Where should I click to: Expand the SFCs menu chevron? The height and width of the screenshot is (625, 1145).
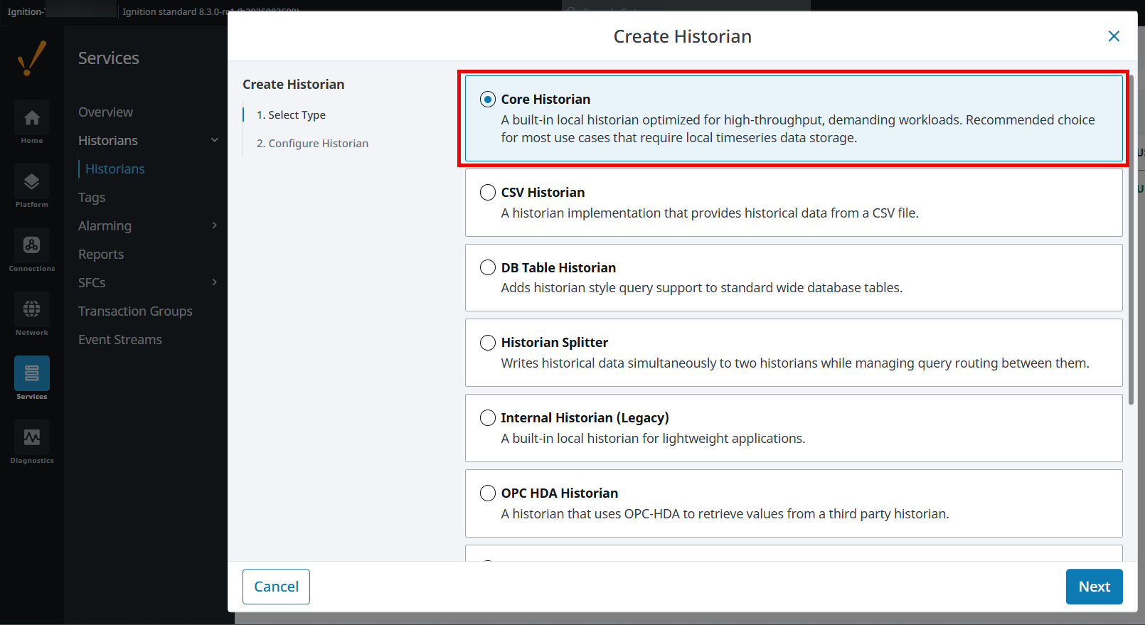[215, 282]
